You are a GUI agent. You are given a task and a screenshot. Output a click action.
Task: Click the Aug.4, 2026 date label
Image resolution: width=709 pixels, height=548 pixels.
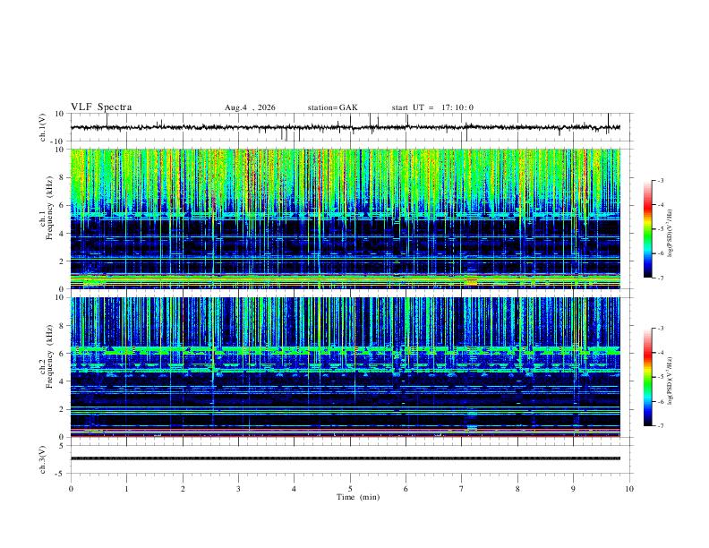(x=250, y=107)
